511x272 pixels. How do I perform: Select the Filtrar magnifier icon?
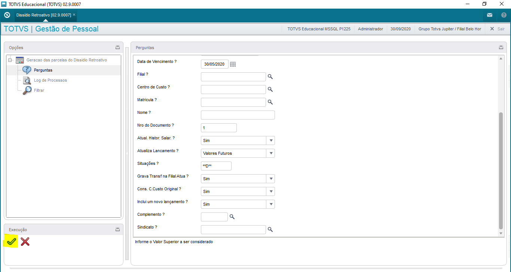coord(27,90)
